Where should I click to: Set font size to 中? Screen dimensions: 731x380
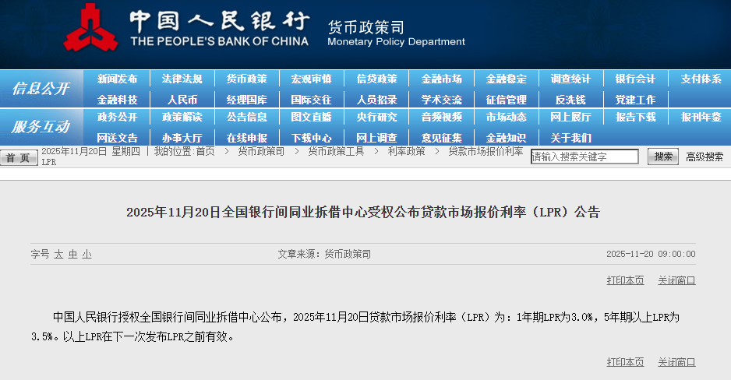(x=72, y=255)
